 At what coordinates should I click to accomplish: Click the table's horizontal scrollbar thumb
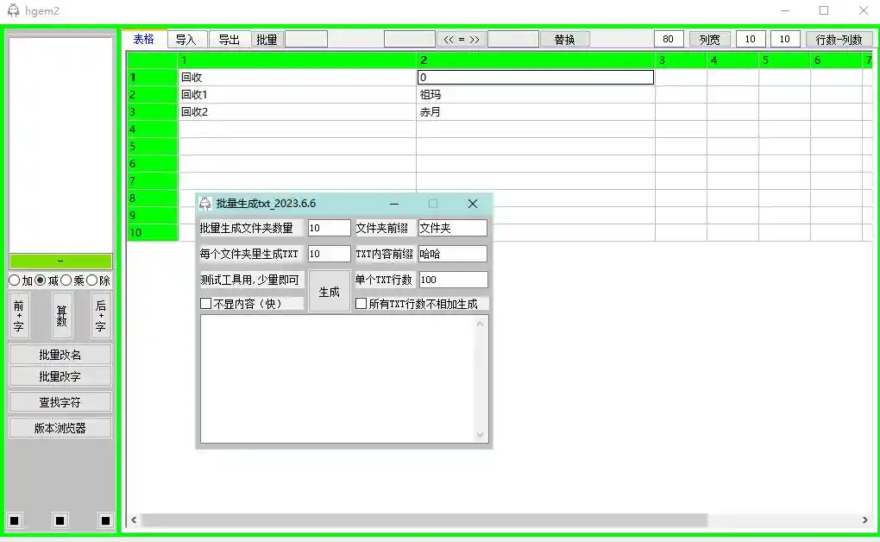click(x=424, y=520)
